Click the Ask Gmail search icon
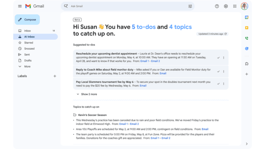Viewport: 265px width, 149px height. pyautogui.click(x=66, y=6)
